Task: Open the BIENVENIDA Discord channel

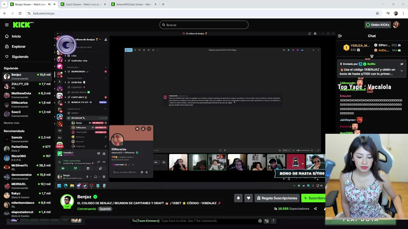Action: pyautogui.click(x=86, y=72)
